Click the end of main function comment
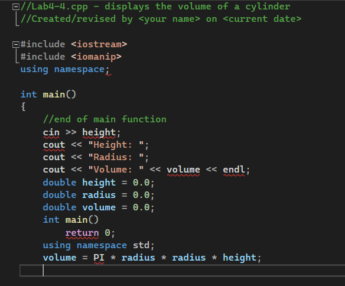 coord(105,119)
